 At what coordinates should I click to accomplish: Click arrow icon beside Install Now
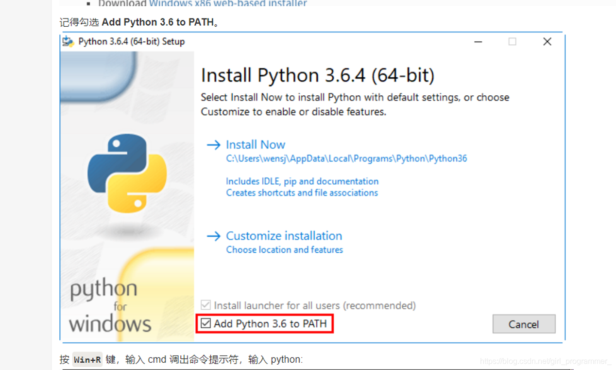214,145
